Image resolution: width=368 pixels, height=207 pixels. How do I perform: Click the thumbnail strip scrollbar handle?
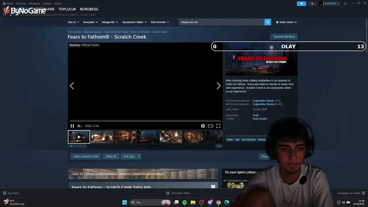point(81,146)
